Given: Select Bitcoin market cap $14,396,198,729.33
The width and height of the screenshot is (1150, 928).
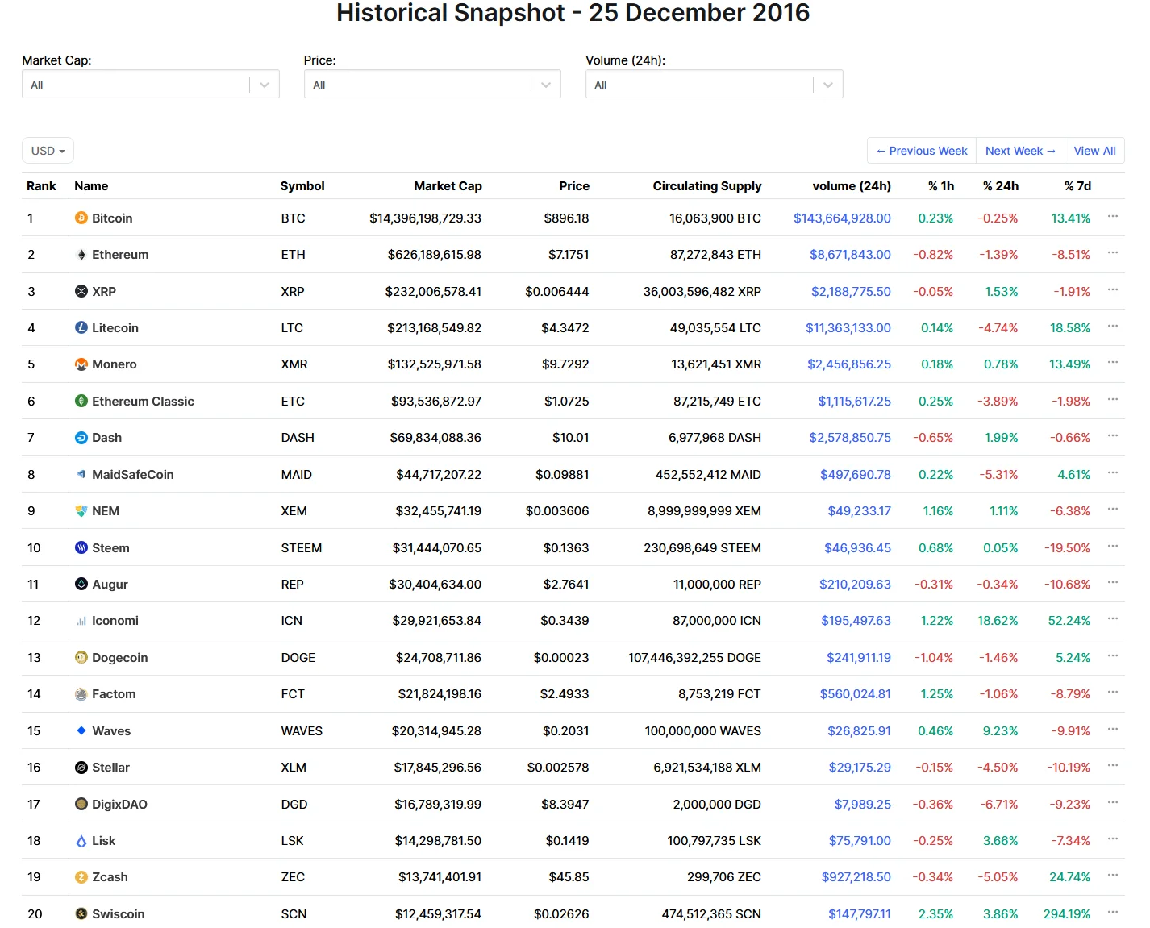Looking at the screenshot, I should 425,218.
